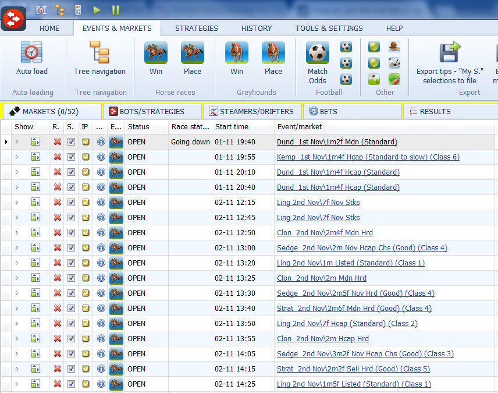This screenshot has width=498, height=393.
Task: Open the Ling 1m5f Listed (Class 1) link
Action: click(354, 384)
